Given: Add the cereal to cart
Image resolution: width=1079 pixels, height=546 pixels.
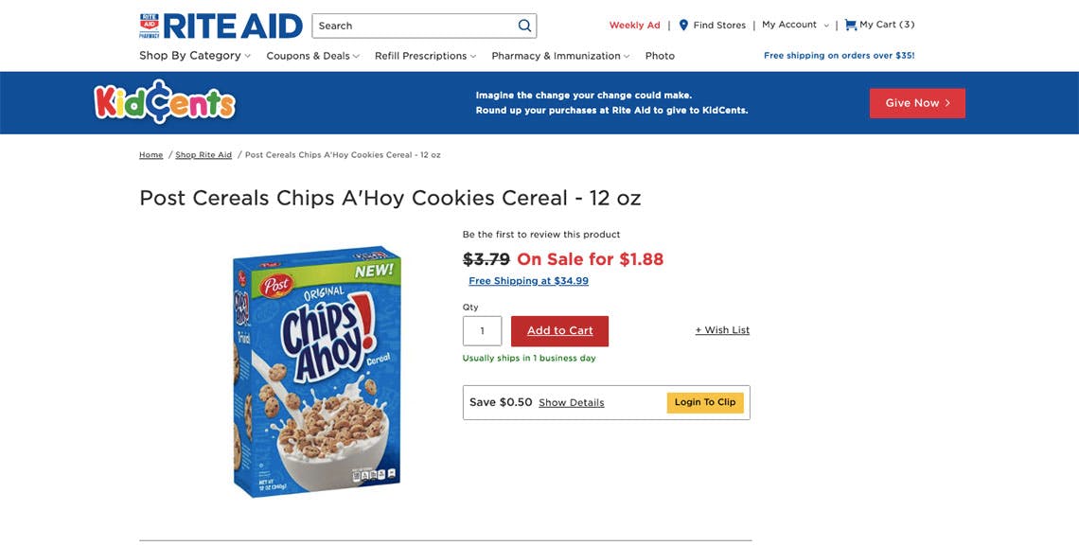Looking at the screenshot, I should pyautogui.click(x=559, y=331).
